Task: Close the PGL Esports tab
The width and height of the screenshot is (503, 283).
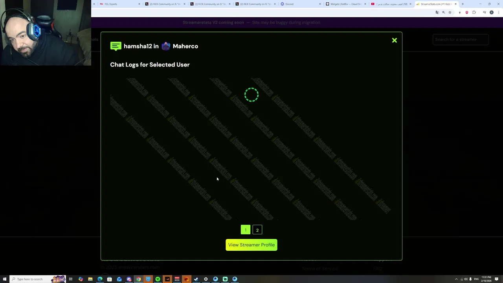Action: point(139,4)
